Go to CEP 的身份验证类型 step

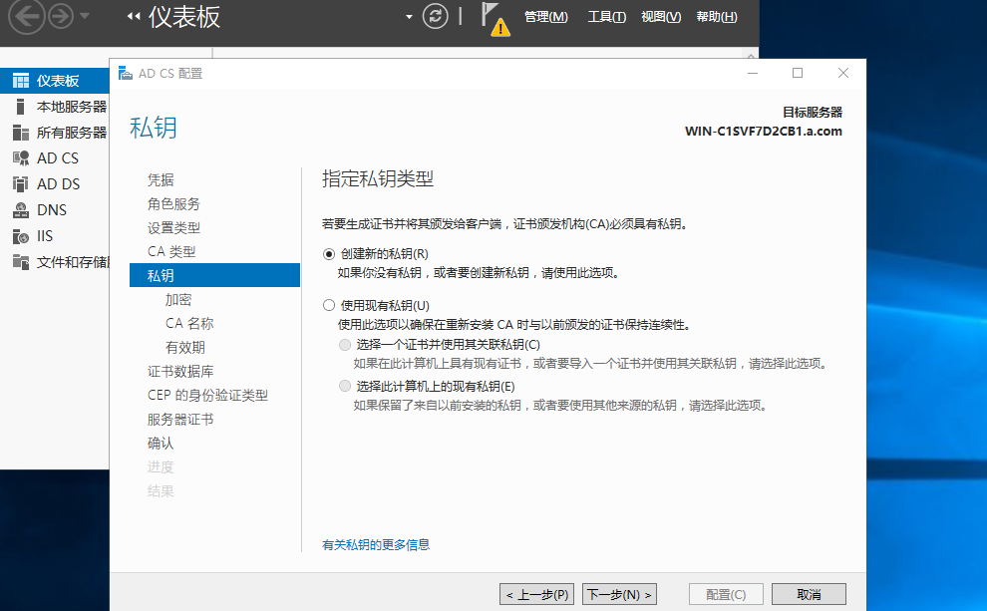point(207,395)
